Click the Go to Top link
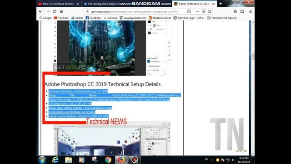Viewport: 291px width, 164px height. 241,151
